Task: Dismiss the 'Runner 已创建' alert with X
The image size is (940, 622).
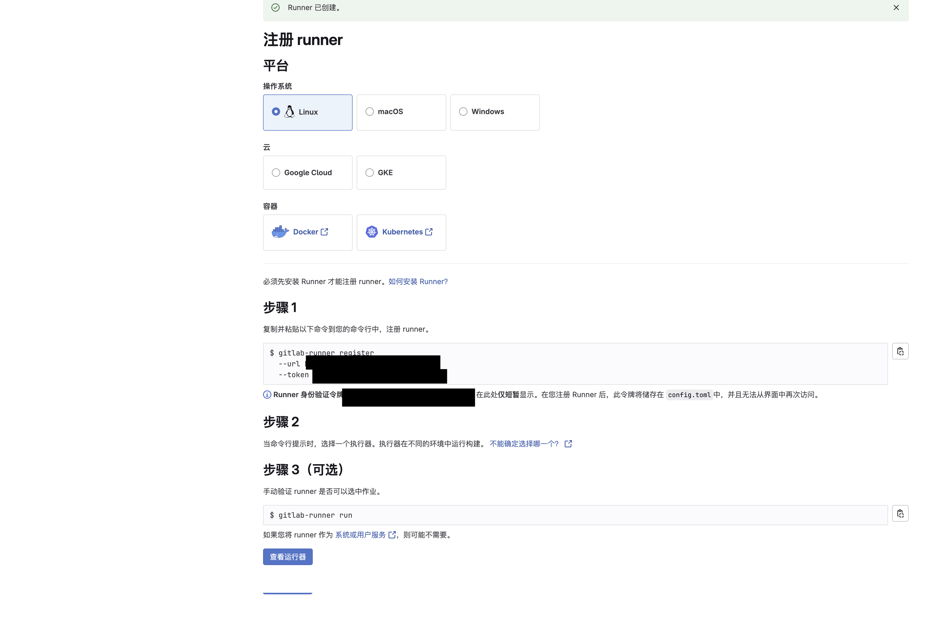Action: (896, 8)
